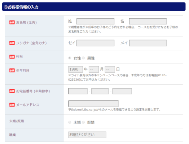Click the last phone number field
Screen dimensions: 189x144
[x=122, y=91]
